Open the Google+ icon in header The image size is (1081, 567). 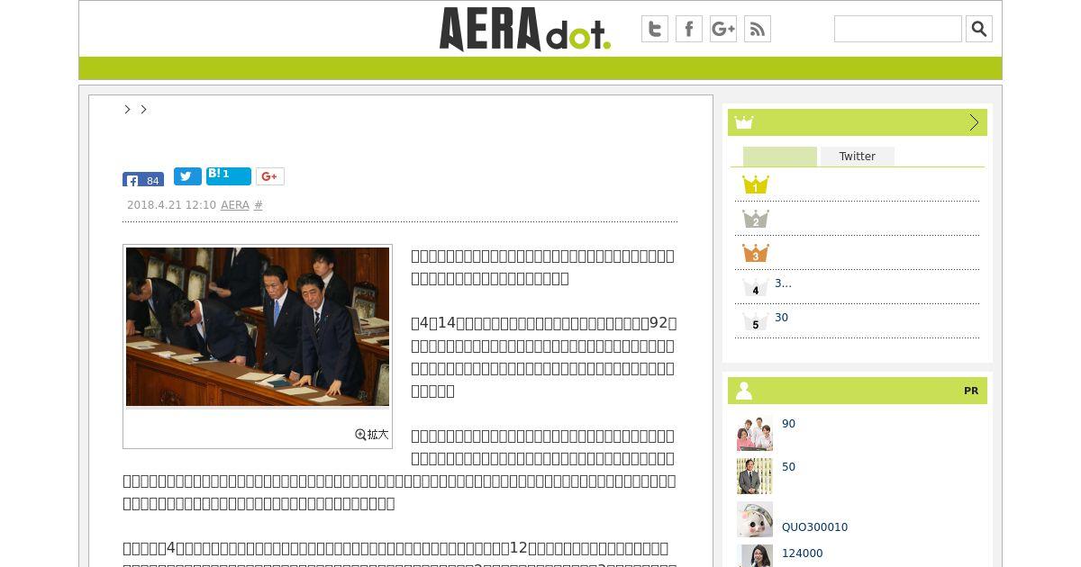tap(723, 29)
